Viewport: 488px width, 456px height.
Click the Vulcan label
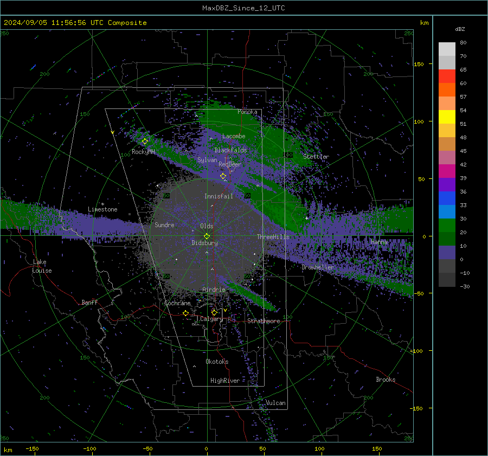(275, 403)
